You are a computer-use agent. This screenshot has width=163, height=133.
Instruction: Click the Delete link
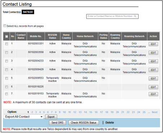[x=110, y=123]
